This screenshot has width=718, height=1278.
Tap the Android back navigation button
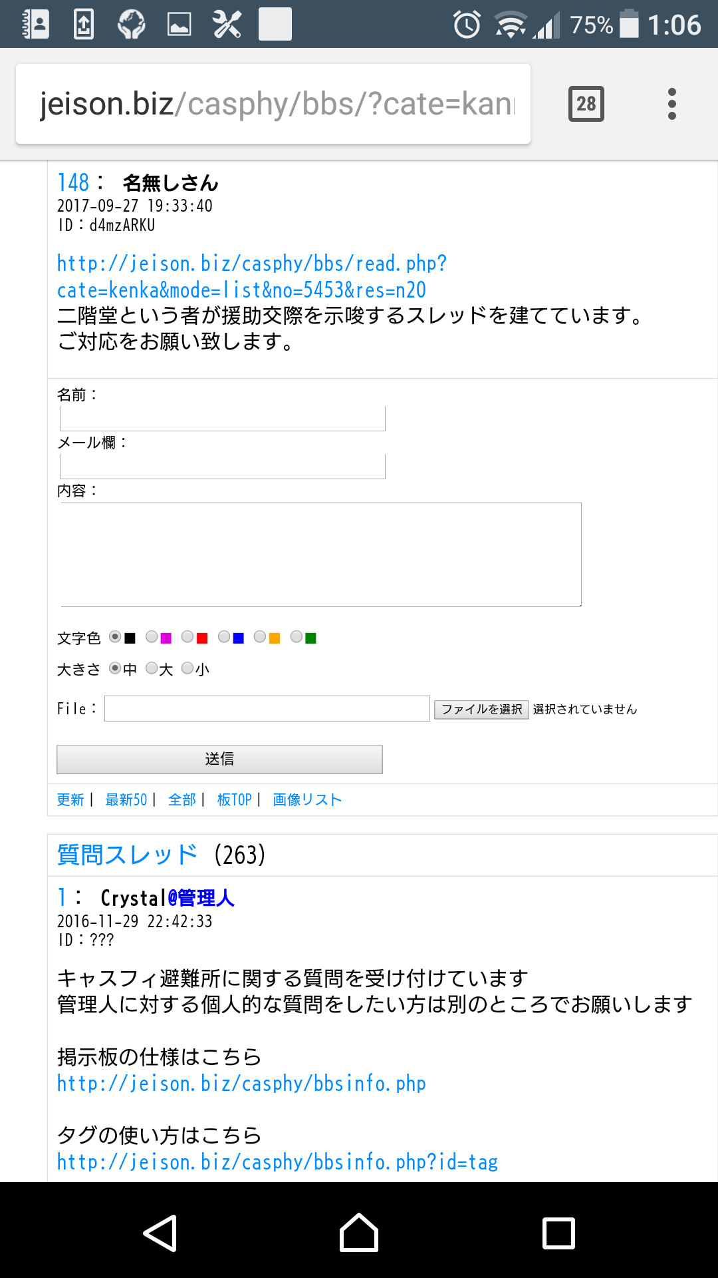tap(160, 1233)
